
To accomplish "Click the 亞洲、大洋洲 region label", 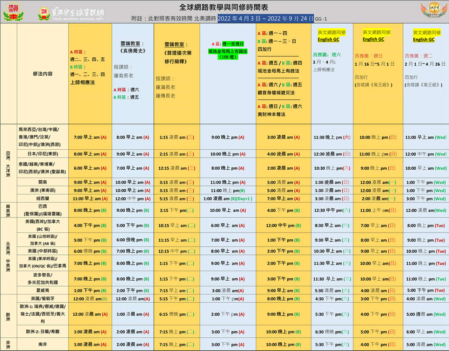I will pyautogui.click(x=8, y=163).
